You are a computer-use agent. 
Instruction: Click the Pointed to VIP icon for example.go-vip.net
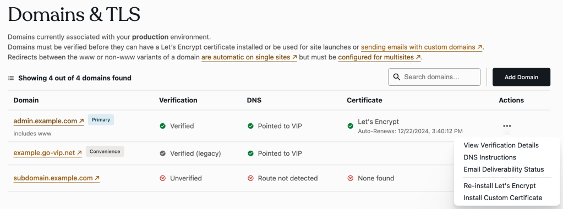click(250, 153)
